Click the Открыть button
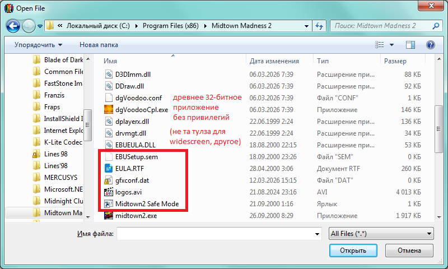 pos(353,251)
